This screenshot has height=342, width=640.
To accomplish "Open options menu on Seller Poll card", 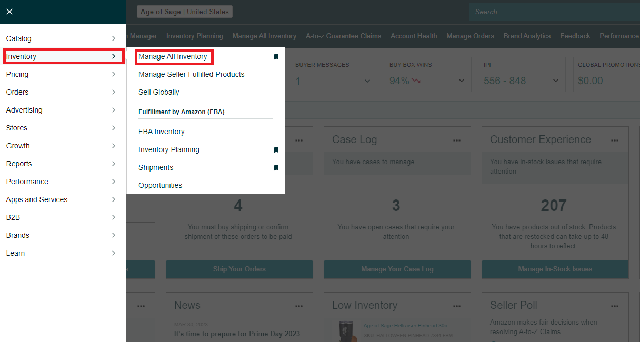I will tap(615, 306).
